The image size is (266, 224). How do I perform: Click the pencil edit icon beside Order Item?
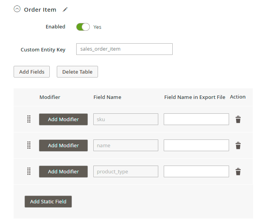pos(65,10)
